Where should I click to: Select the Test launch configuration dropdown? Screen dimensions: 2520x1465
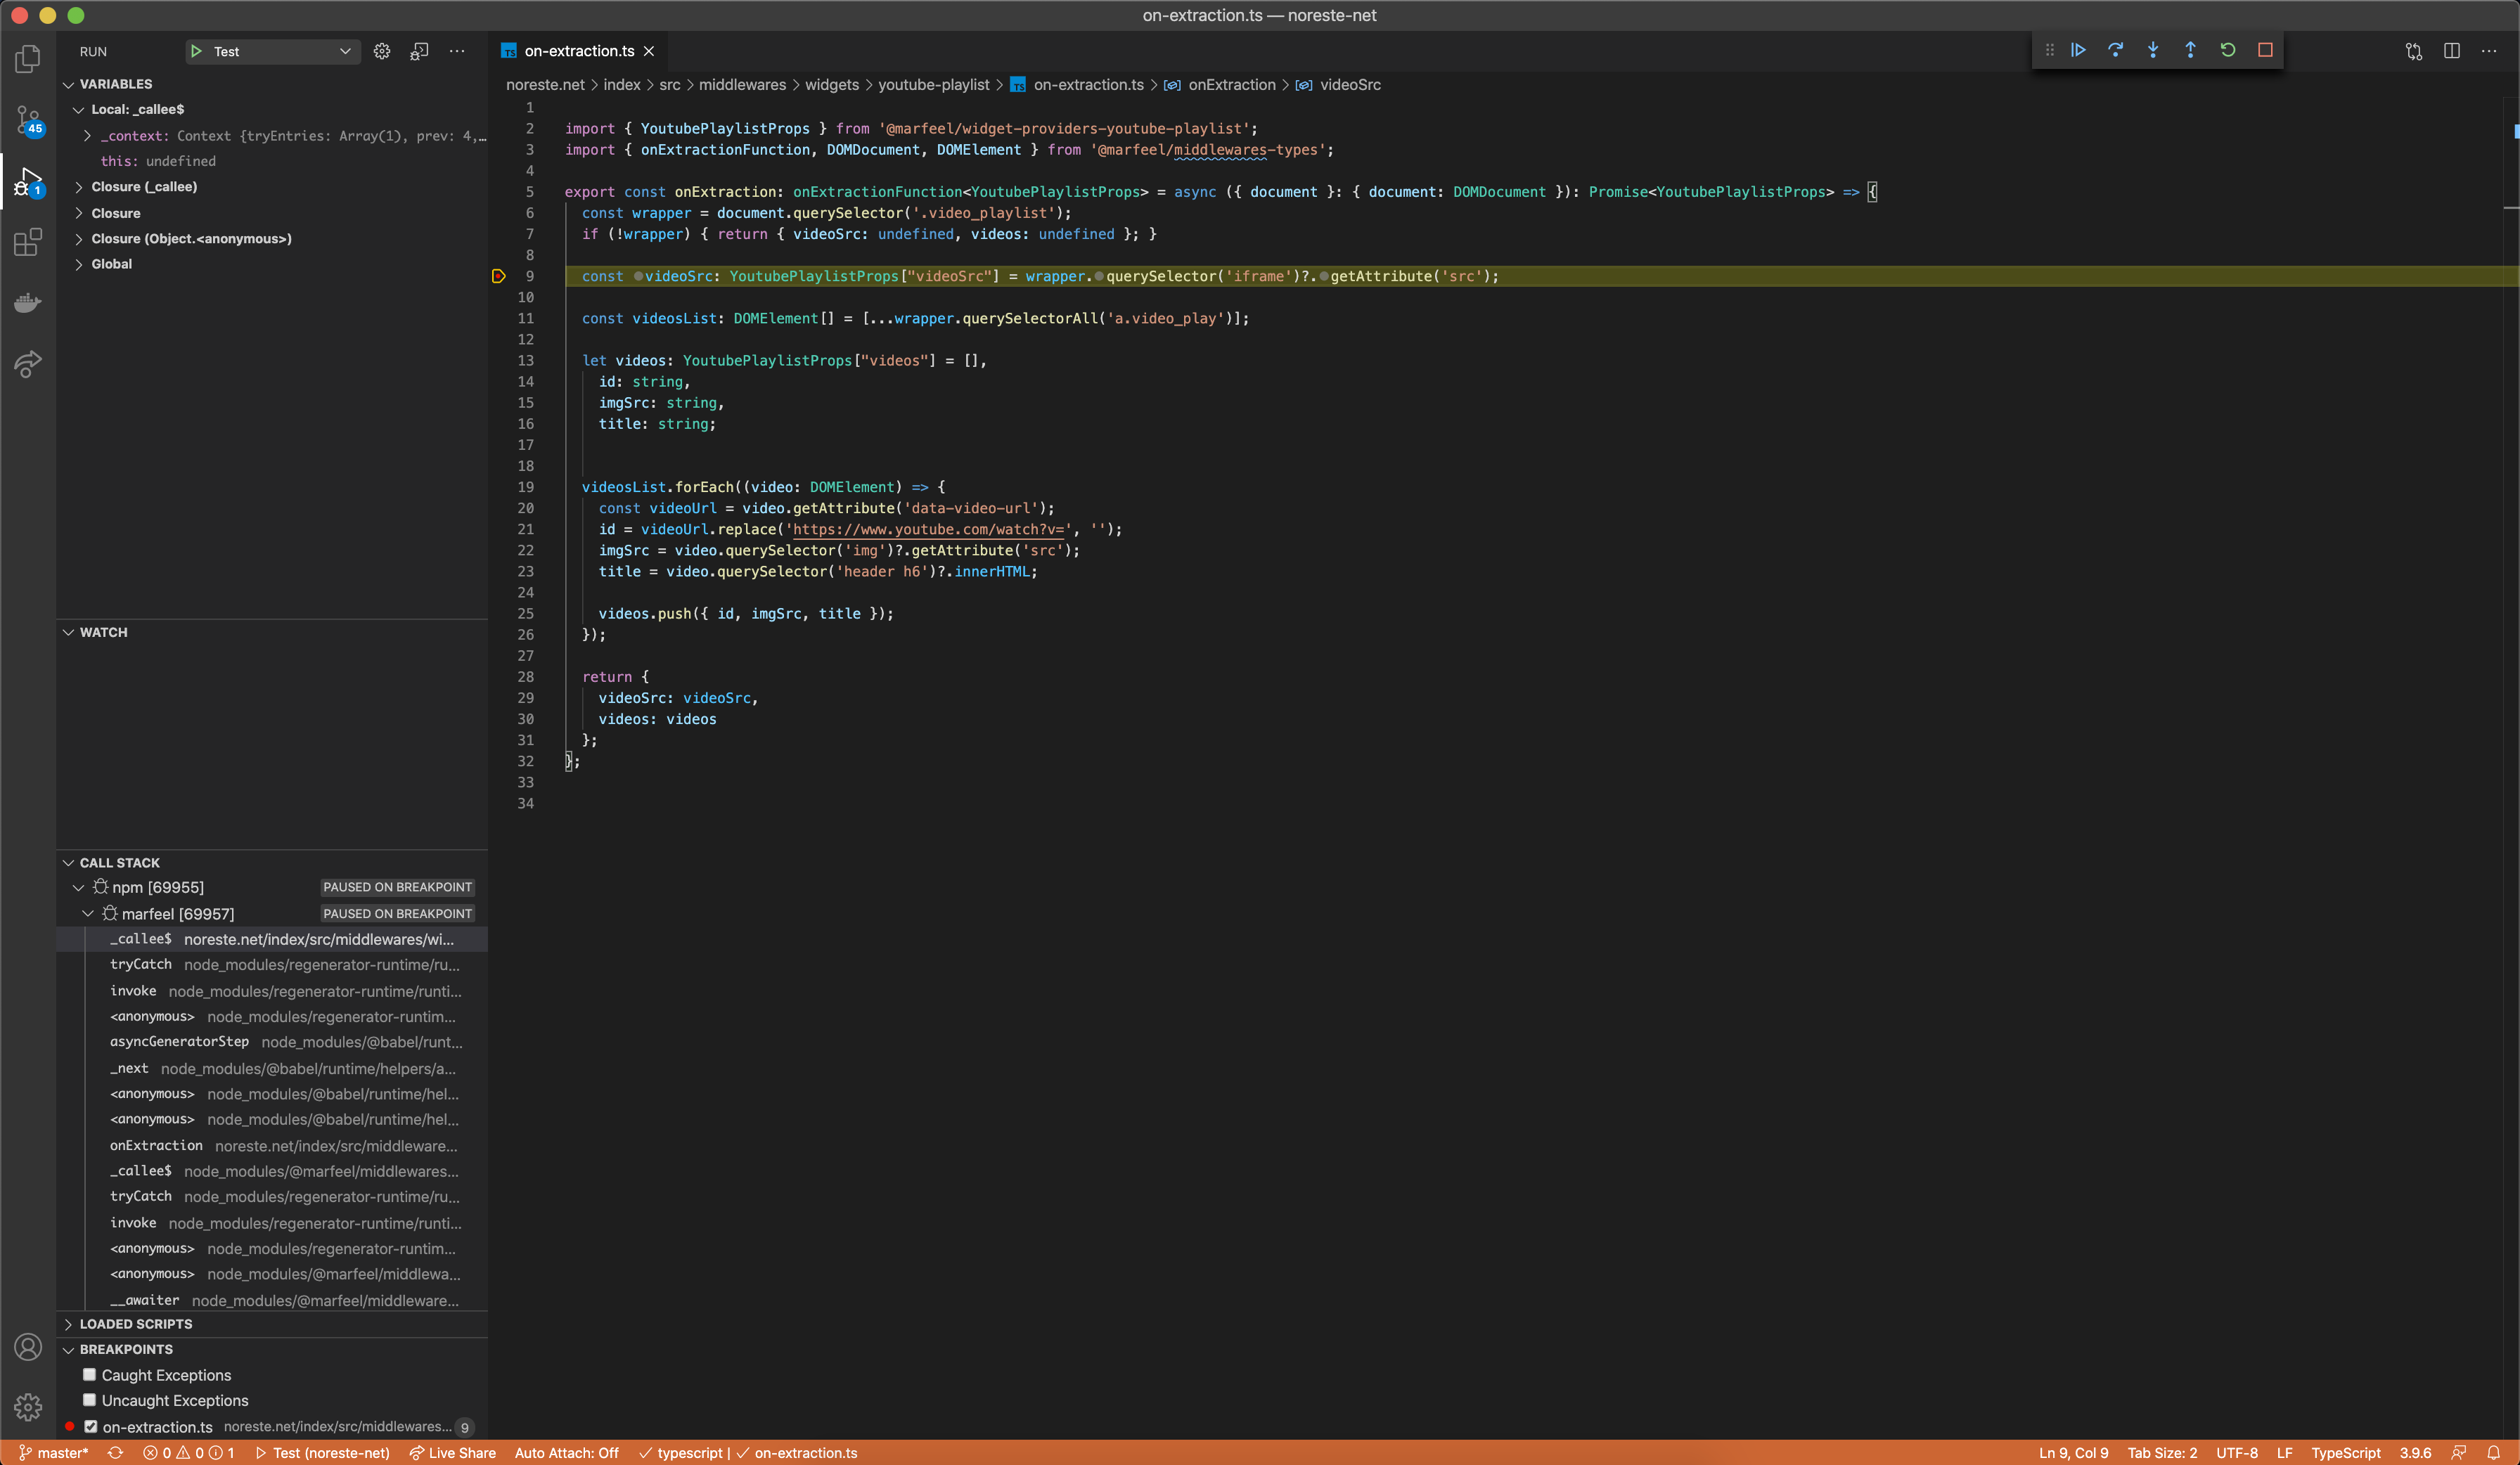click(272, 51)
